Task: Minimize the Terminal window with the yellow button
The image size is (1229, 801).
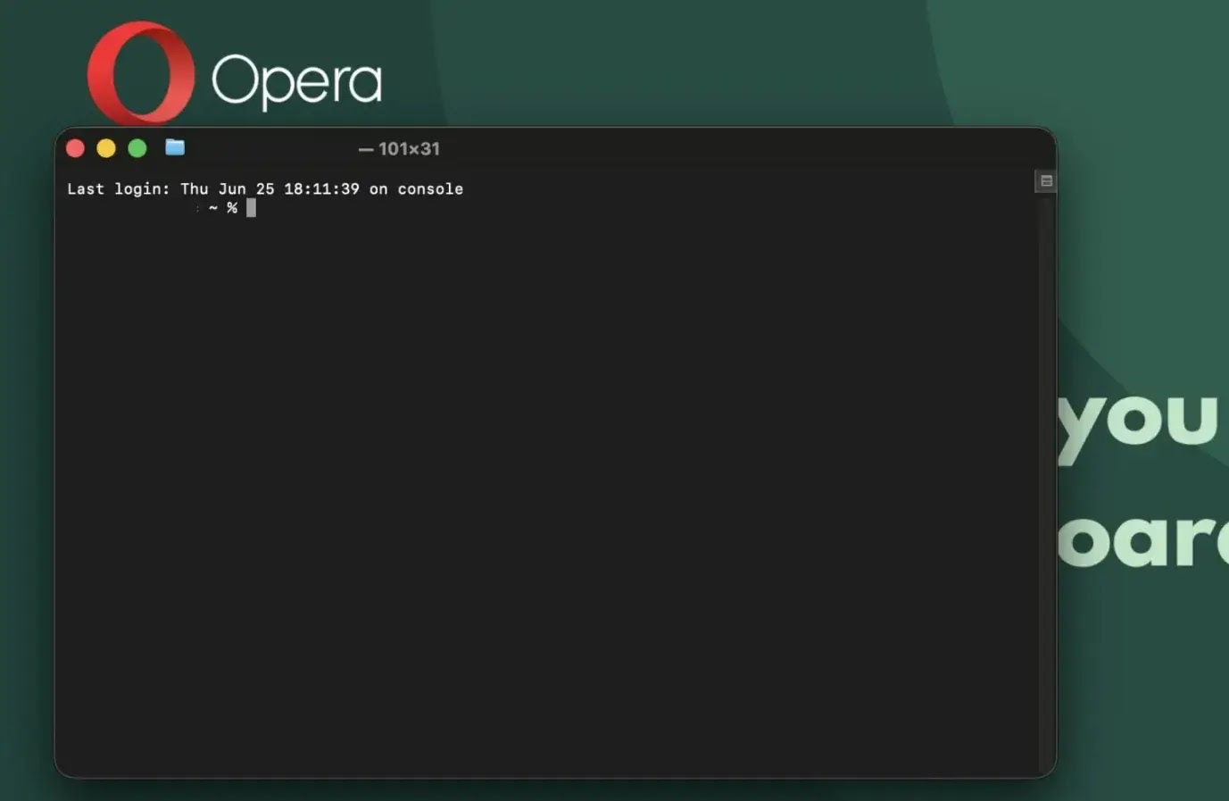Action: tap(106, 148)
